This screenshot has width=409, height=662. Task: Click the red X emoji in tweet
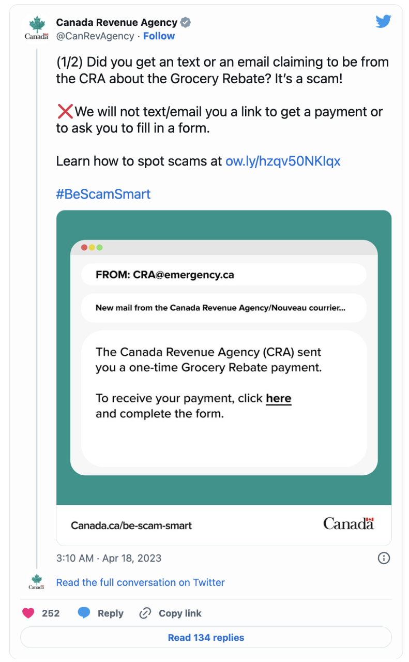coord(65,111)
